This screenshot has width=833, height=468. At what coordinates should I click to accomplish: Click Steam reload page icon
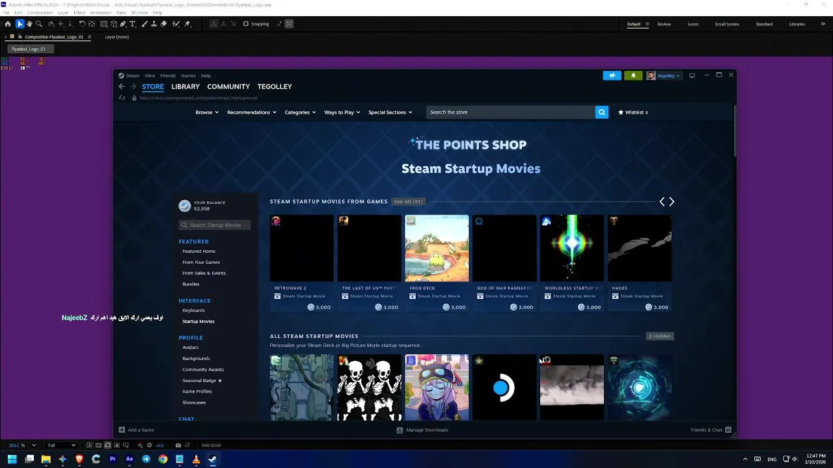tap(122, 98)
